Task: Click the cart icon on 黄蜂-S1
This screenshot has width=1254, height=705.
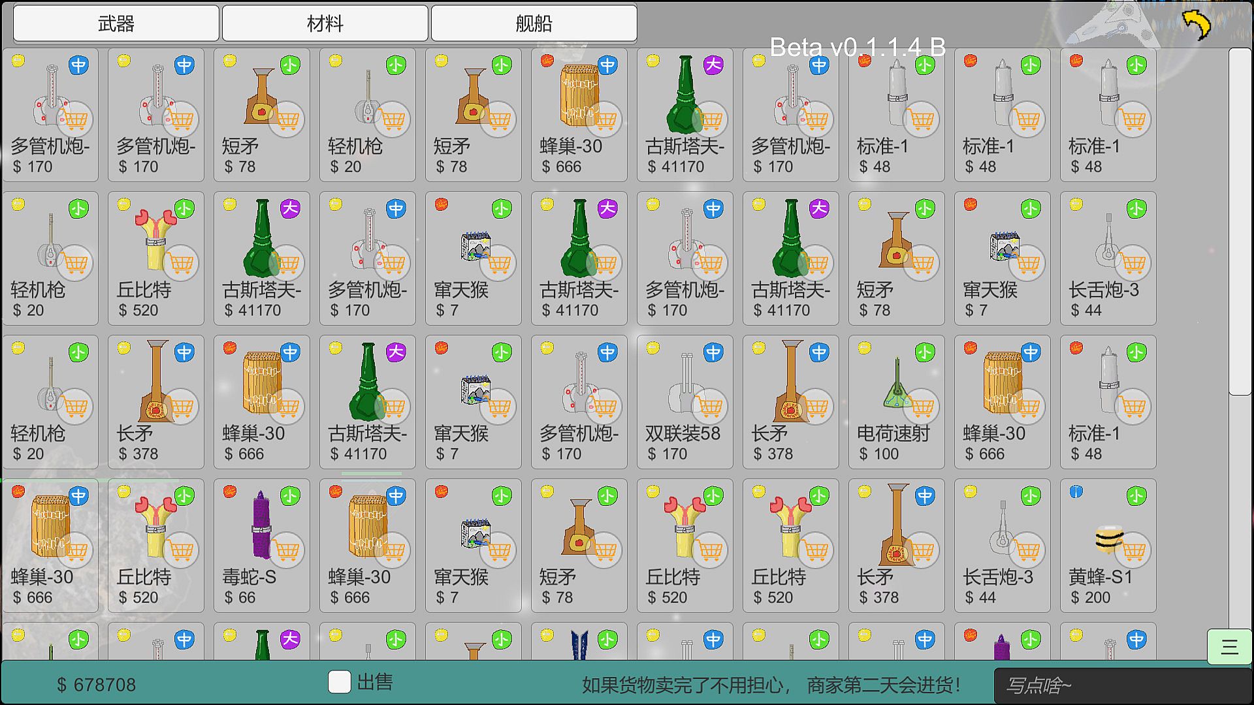Action: (x=1133, y=550)
